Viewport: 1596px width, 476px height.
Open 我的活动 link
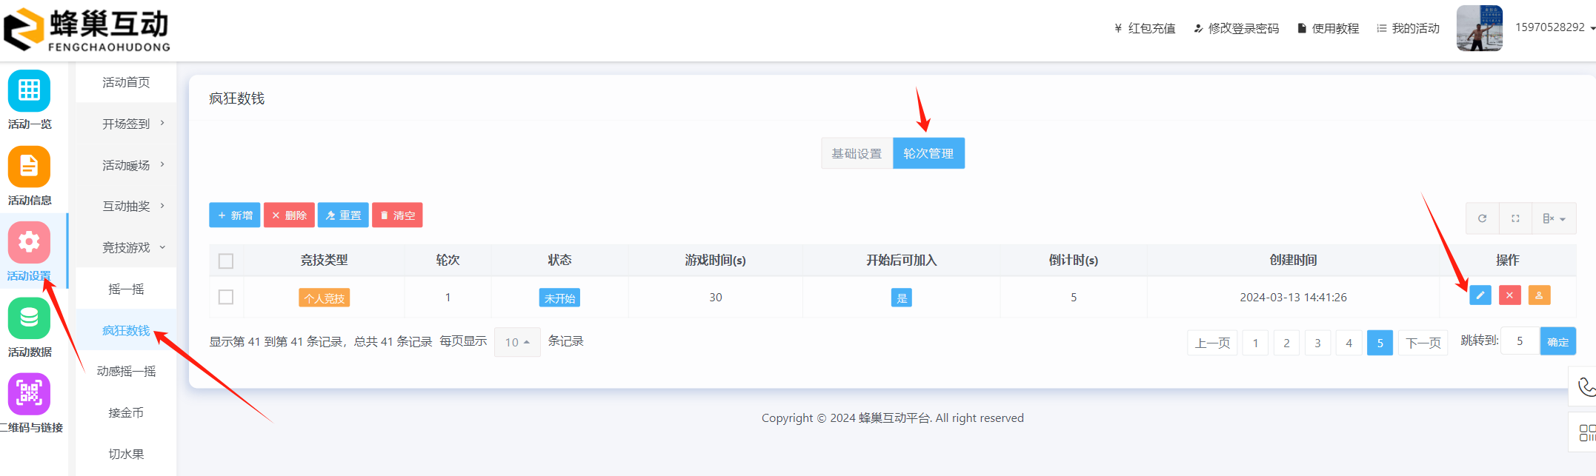pos(1408,28)
